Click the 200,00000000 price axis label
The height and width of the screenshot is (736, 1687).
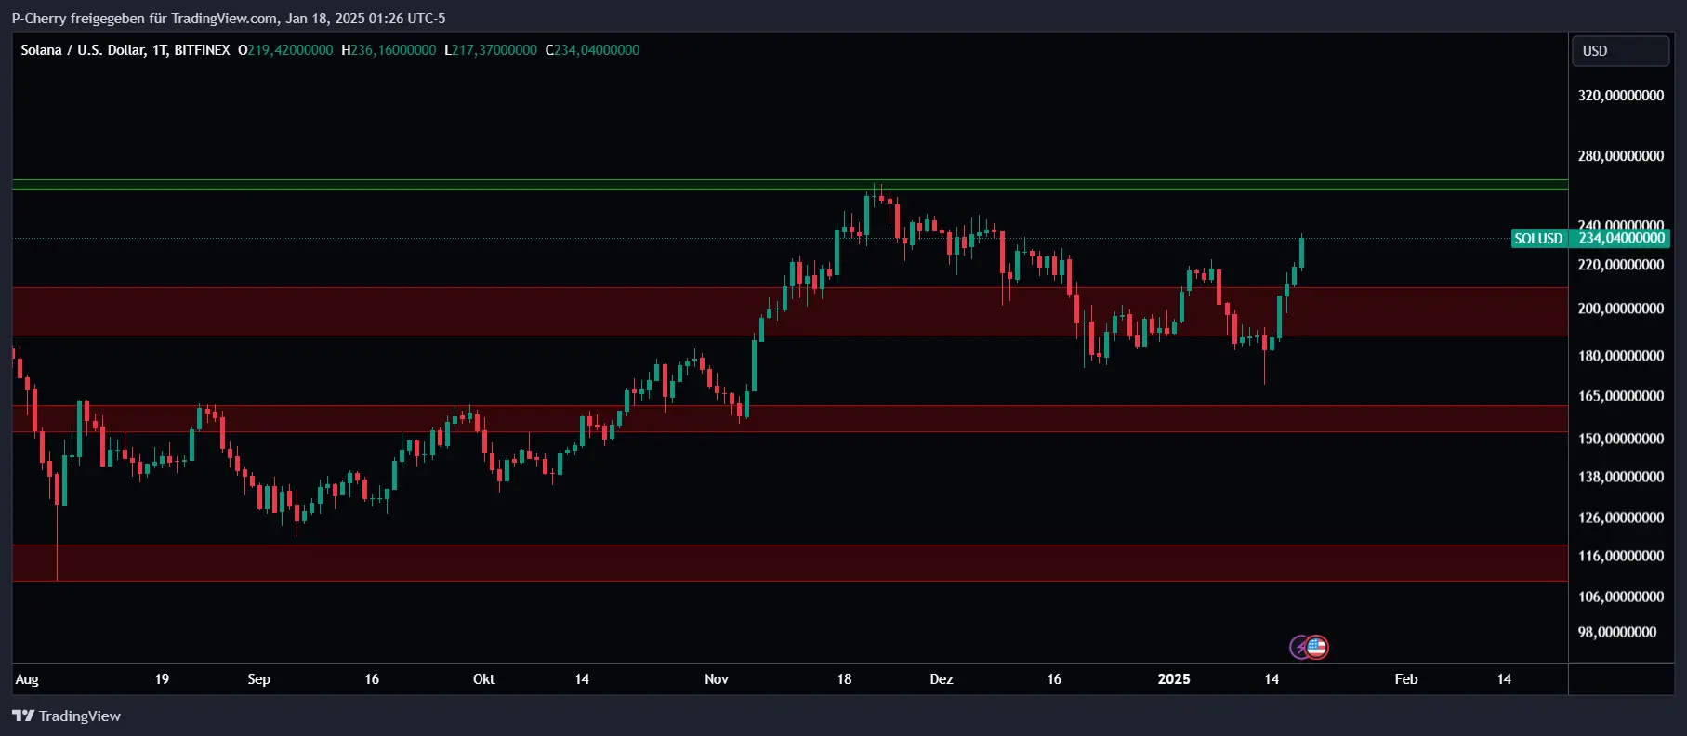(1621, 309)
